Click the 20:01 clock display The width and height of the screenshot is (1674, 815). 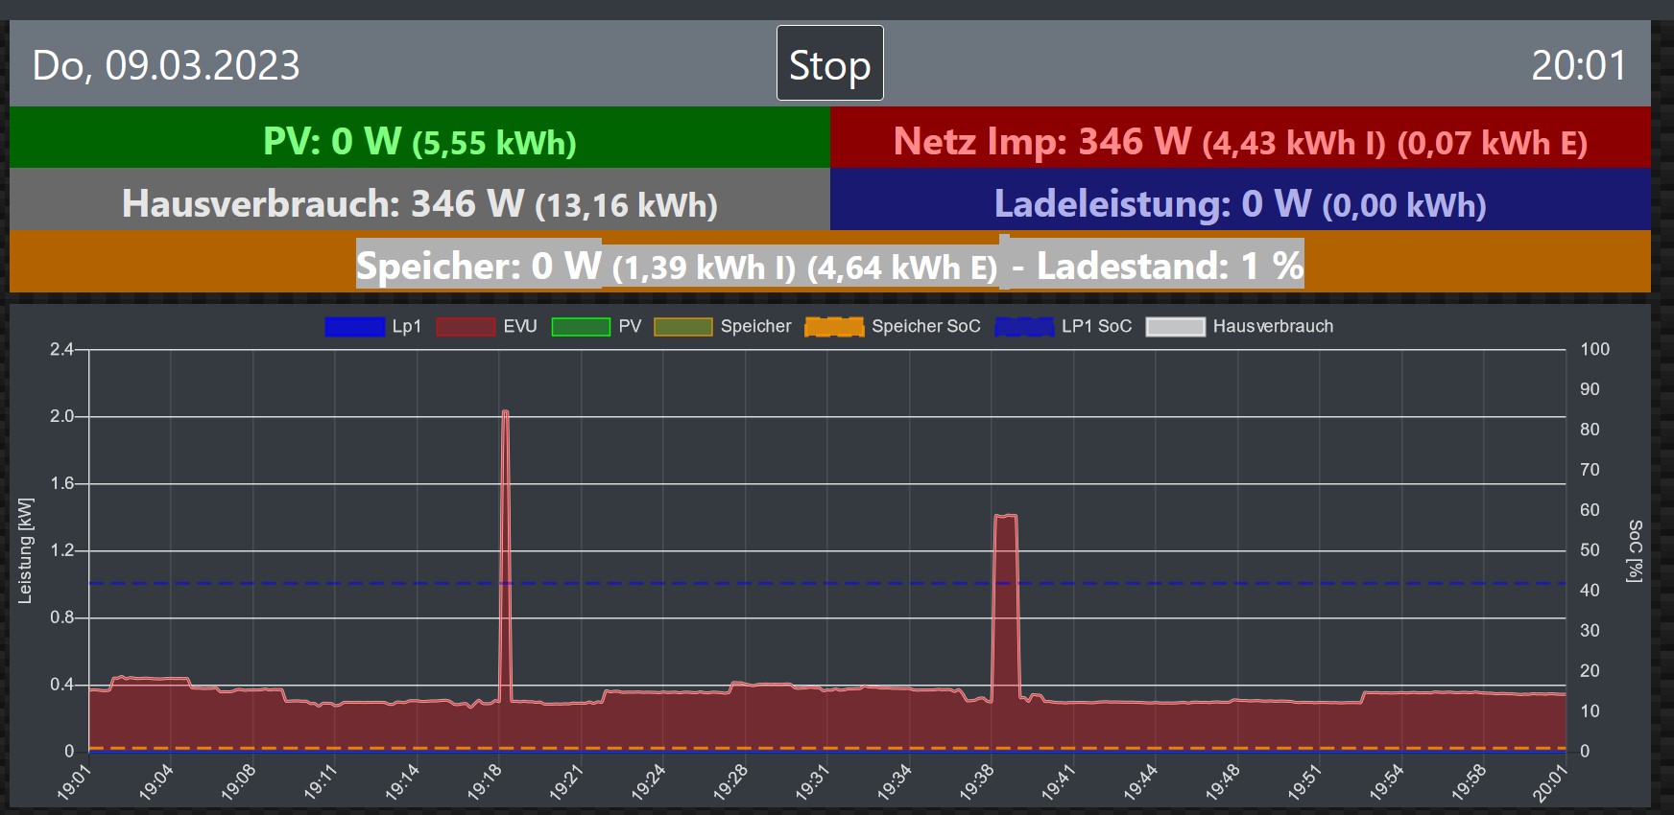coord(1578,65)
